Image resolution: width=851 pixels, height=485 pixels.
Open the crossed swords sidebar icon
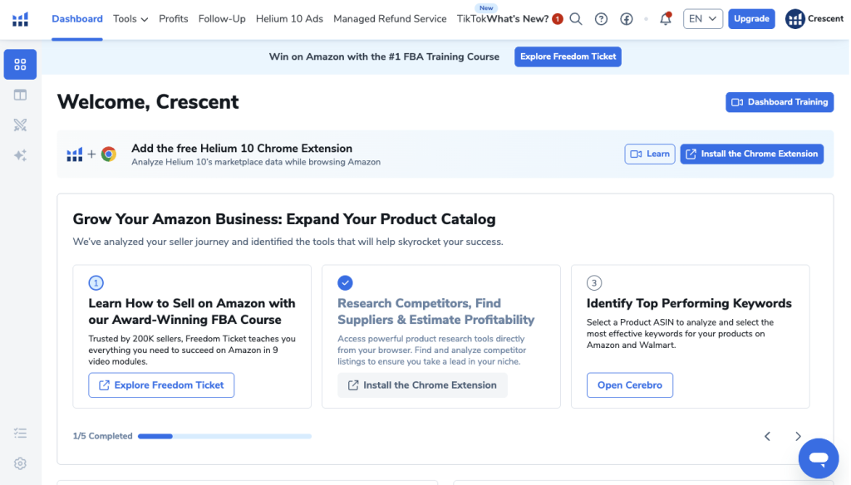click(20, 125)
